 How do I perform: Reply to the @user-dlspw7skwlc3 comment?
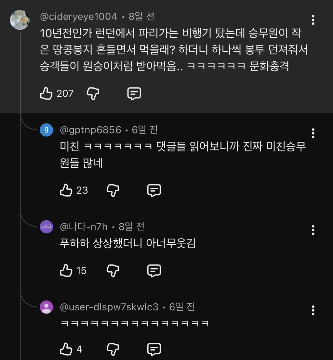click(154, 349)
